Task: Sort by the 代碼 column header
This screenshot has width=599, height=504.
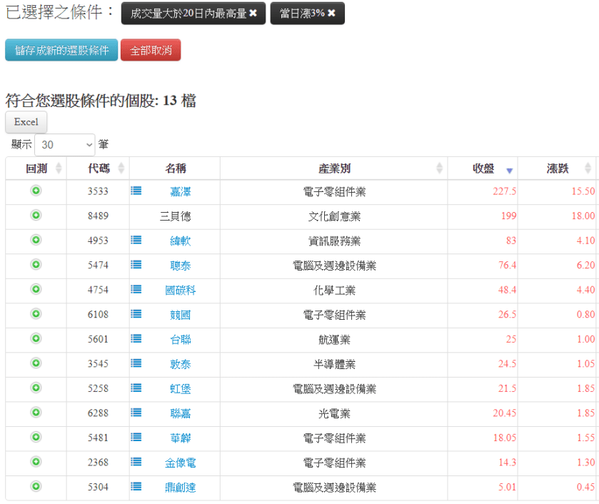Action: point(99,168)
